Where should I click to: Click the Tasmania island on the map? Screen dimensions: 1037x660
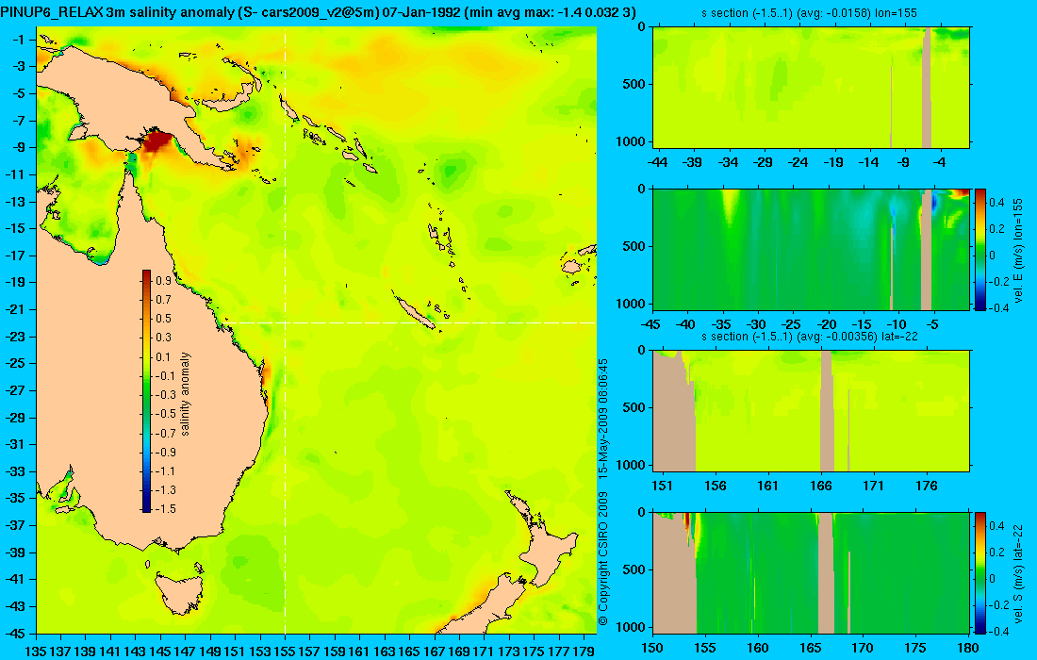(179, 593)
